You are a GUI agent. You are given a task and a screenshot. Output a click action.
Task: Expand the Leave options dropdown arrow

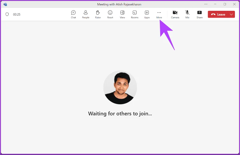pyautogui.click(x=231, y=14)
